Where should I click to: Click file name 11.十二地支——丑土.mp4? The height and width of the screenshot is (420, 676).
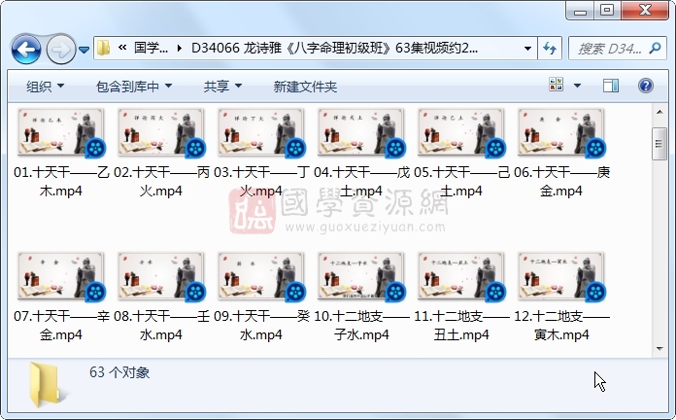pyautogui.click(x=461, y=326)
